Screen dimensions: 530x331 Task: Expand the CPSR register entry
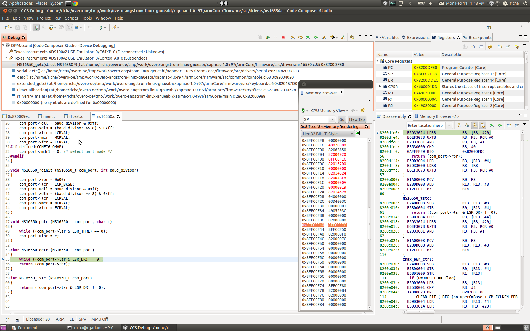(380, 87)
